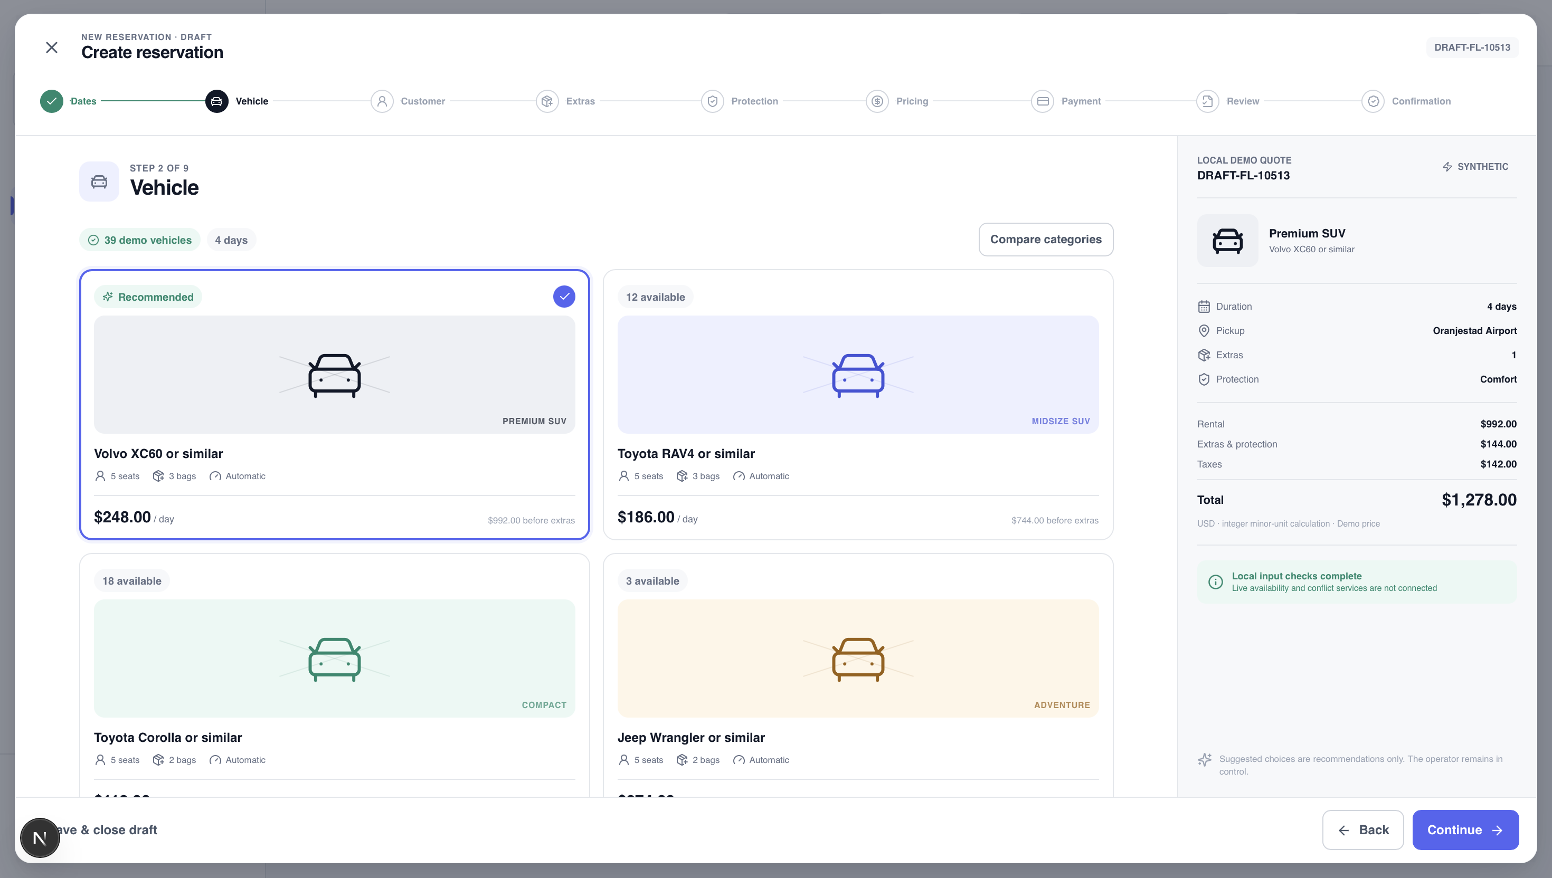This screenshot has height=878, width=1552.
Task: Select Toyota RAV4 or similar title
Action: click(x=686, y=453)
